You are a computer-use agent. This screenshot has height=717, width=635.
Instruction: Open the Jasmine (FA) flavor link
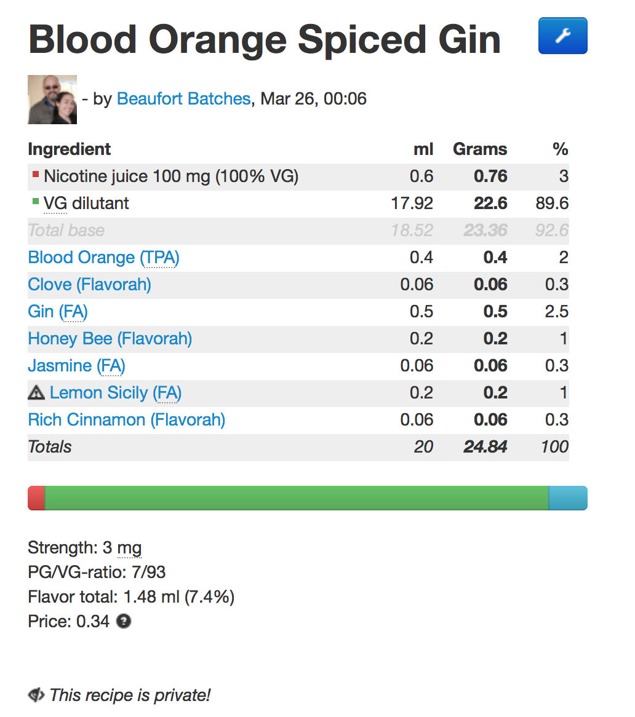point(76,365)
